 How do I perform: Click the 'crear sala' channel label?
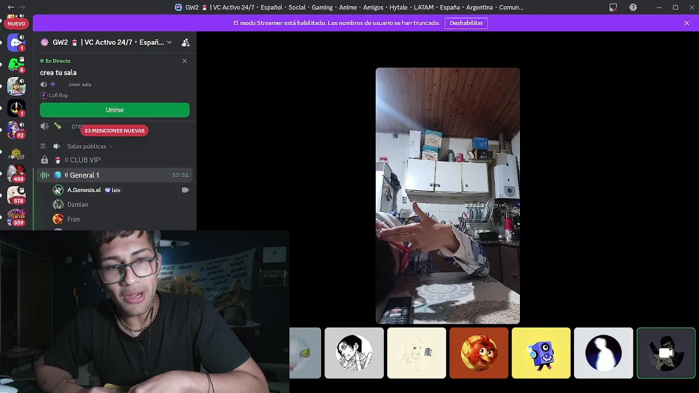[80, 85]
